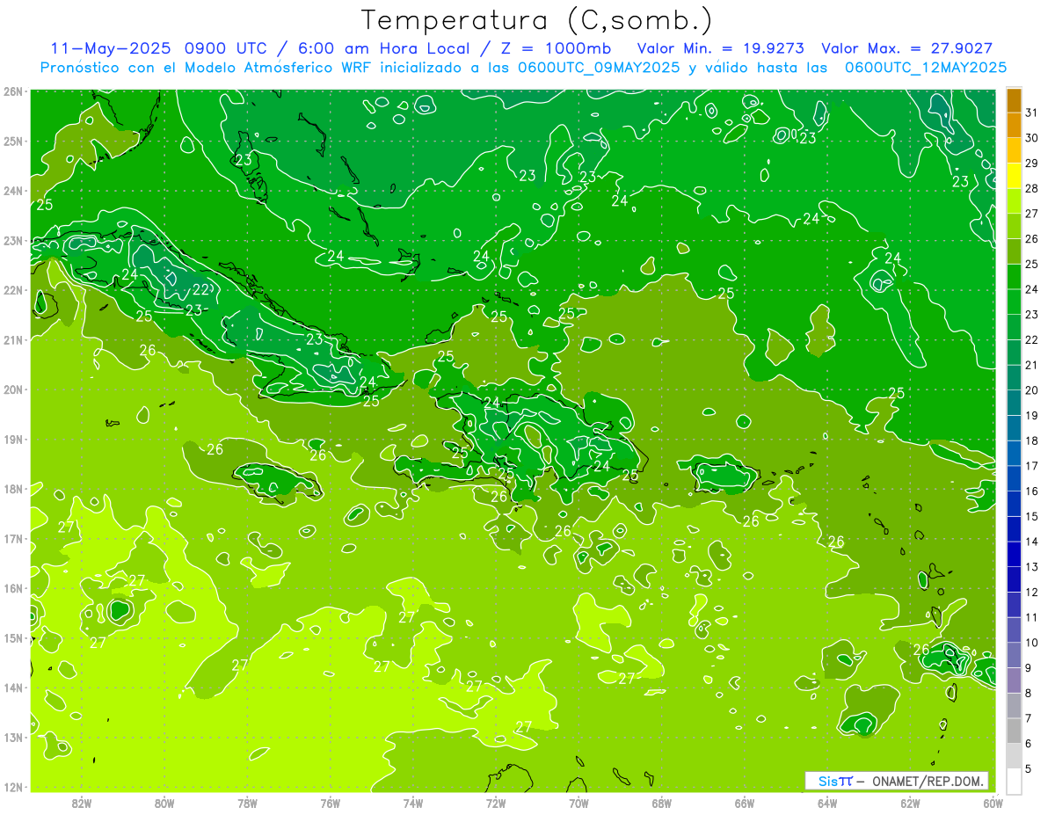
Task: Click the 74W longitude axis label
Action: tap(413, 803)
